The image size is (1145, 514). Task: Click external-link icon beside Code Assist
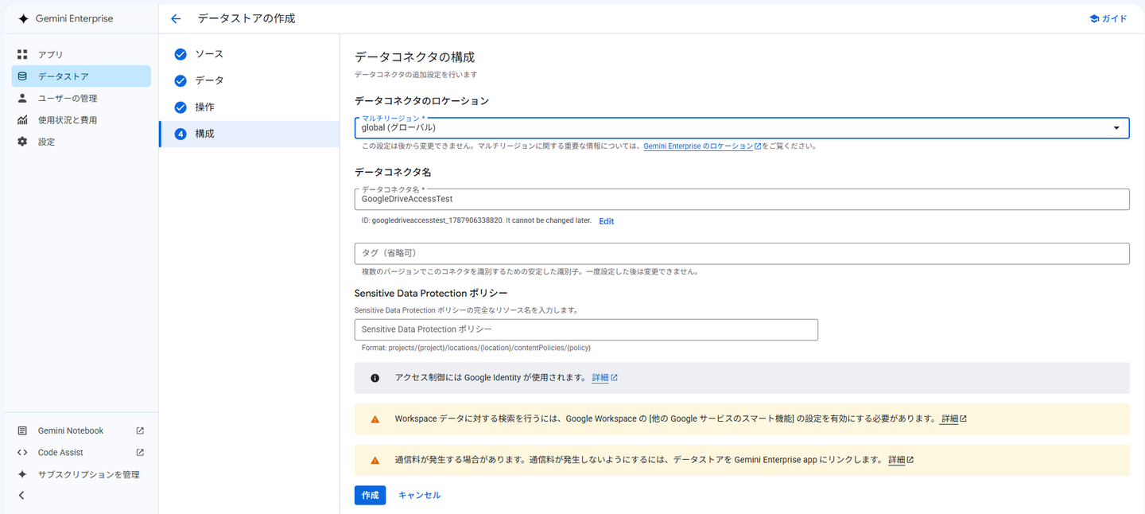(140, 453)
